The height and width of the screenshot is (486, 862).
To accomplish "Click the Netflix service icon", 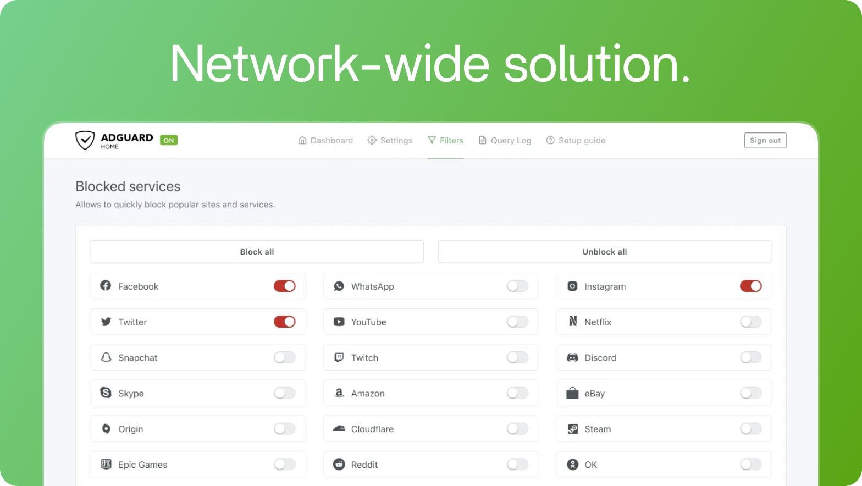I will coord(572,322).
